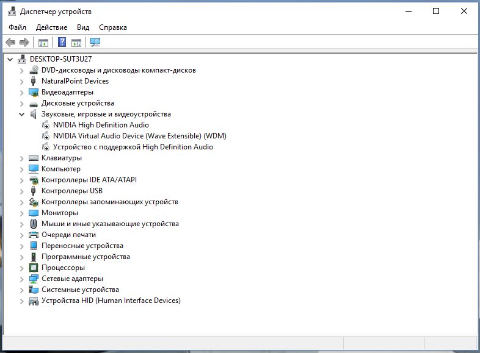Click the NaturalPoint Devices icon

pyautogui.click(x=34, y=81)
